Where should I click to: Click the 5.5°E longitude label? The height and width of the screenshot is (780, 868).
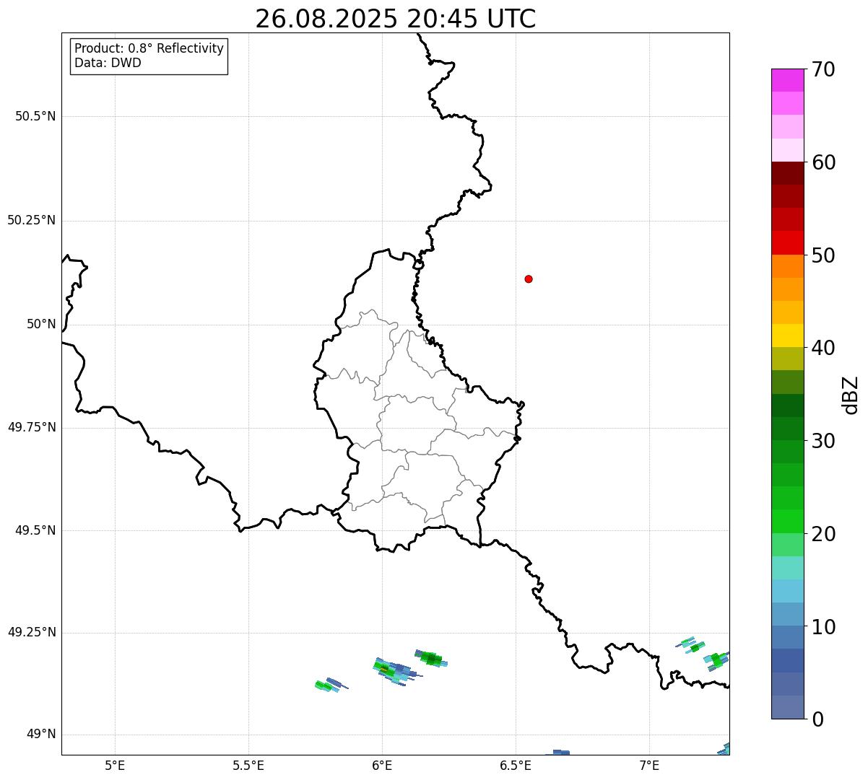click(248, 765)
